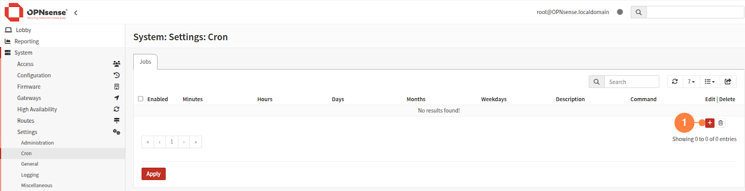Click the table Search input field
This screenshot has width=745, height=191.
(632, 82)
